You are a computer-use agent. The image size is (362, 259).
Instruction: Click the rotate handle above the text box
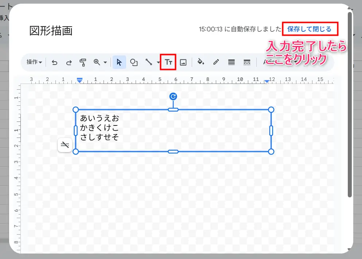pos(173,96)
